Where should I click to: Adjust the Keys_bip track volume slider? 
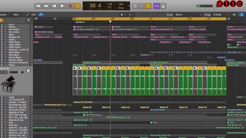click(19, 72)
